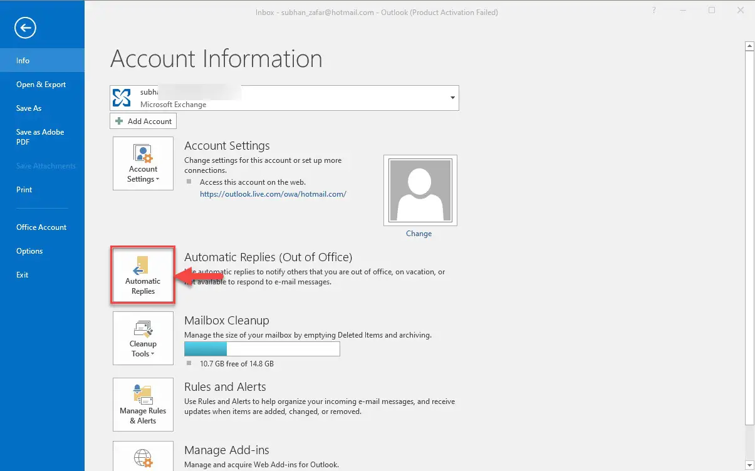Click the Change photo link
This screenshot has width=755, height=471.
point(419,234)
